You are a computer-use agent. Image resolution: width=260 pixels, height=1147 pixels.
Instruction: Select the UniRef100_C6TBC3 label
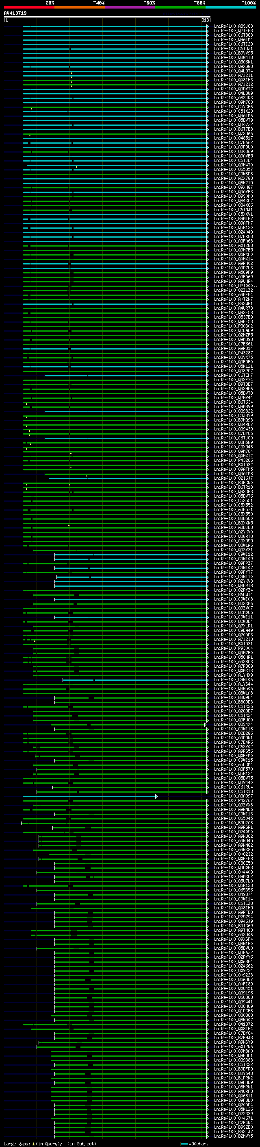tap(233, 35)
